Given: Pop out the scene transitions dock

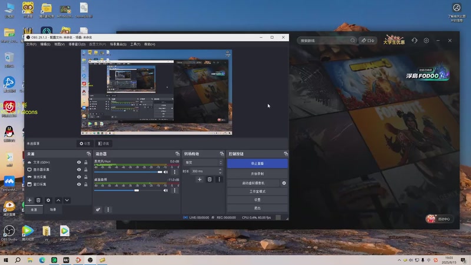Looking at the screenshot, I should (222, 154).
